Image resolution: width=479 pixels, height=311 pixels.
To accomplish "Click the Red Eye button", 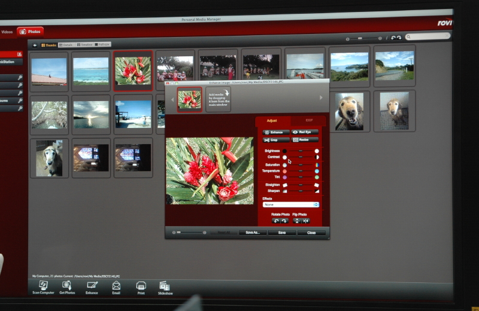I will click(x=305, y=132).
